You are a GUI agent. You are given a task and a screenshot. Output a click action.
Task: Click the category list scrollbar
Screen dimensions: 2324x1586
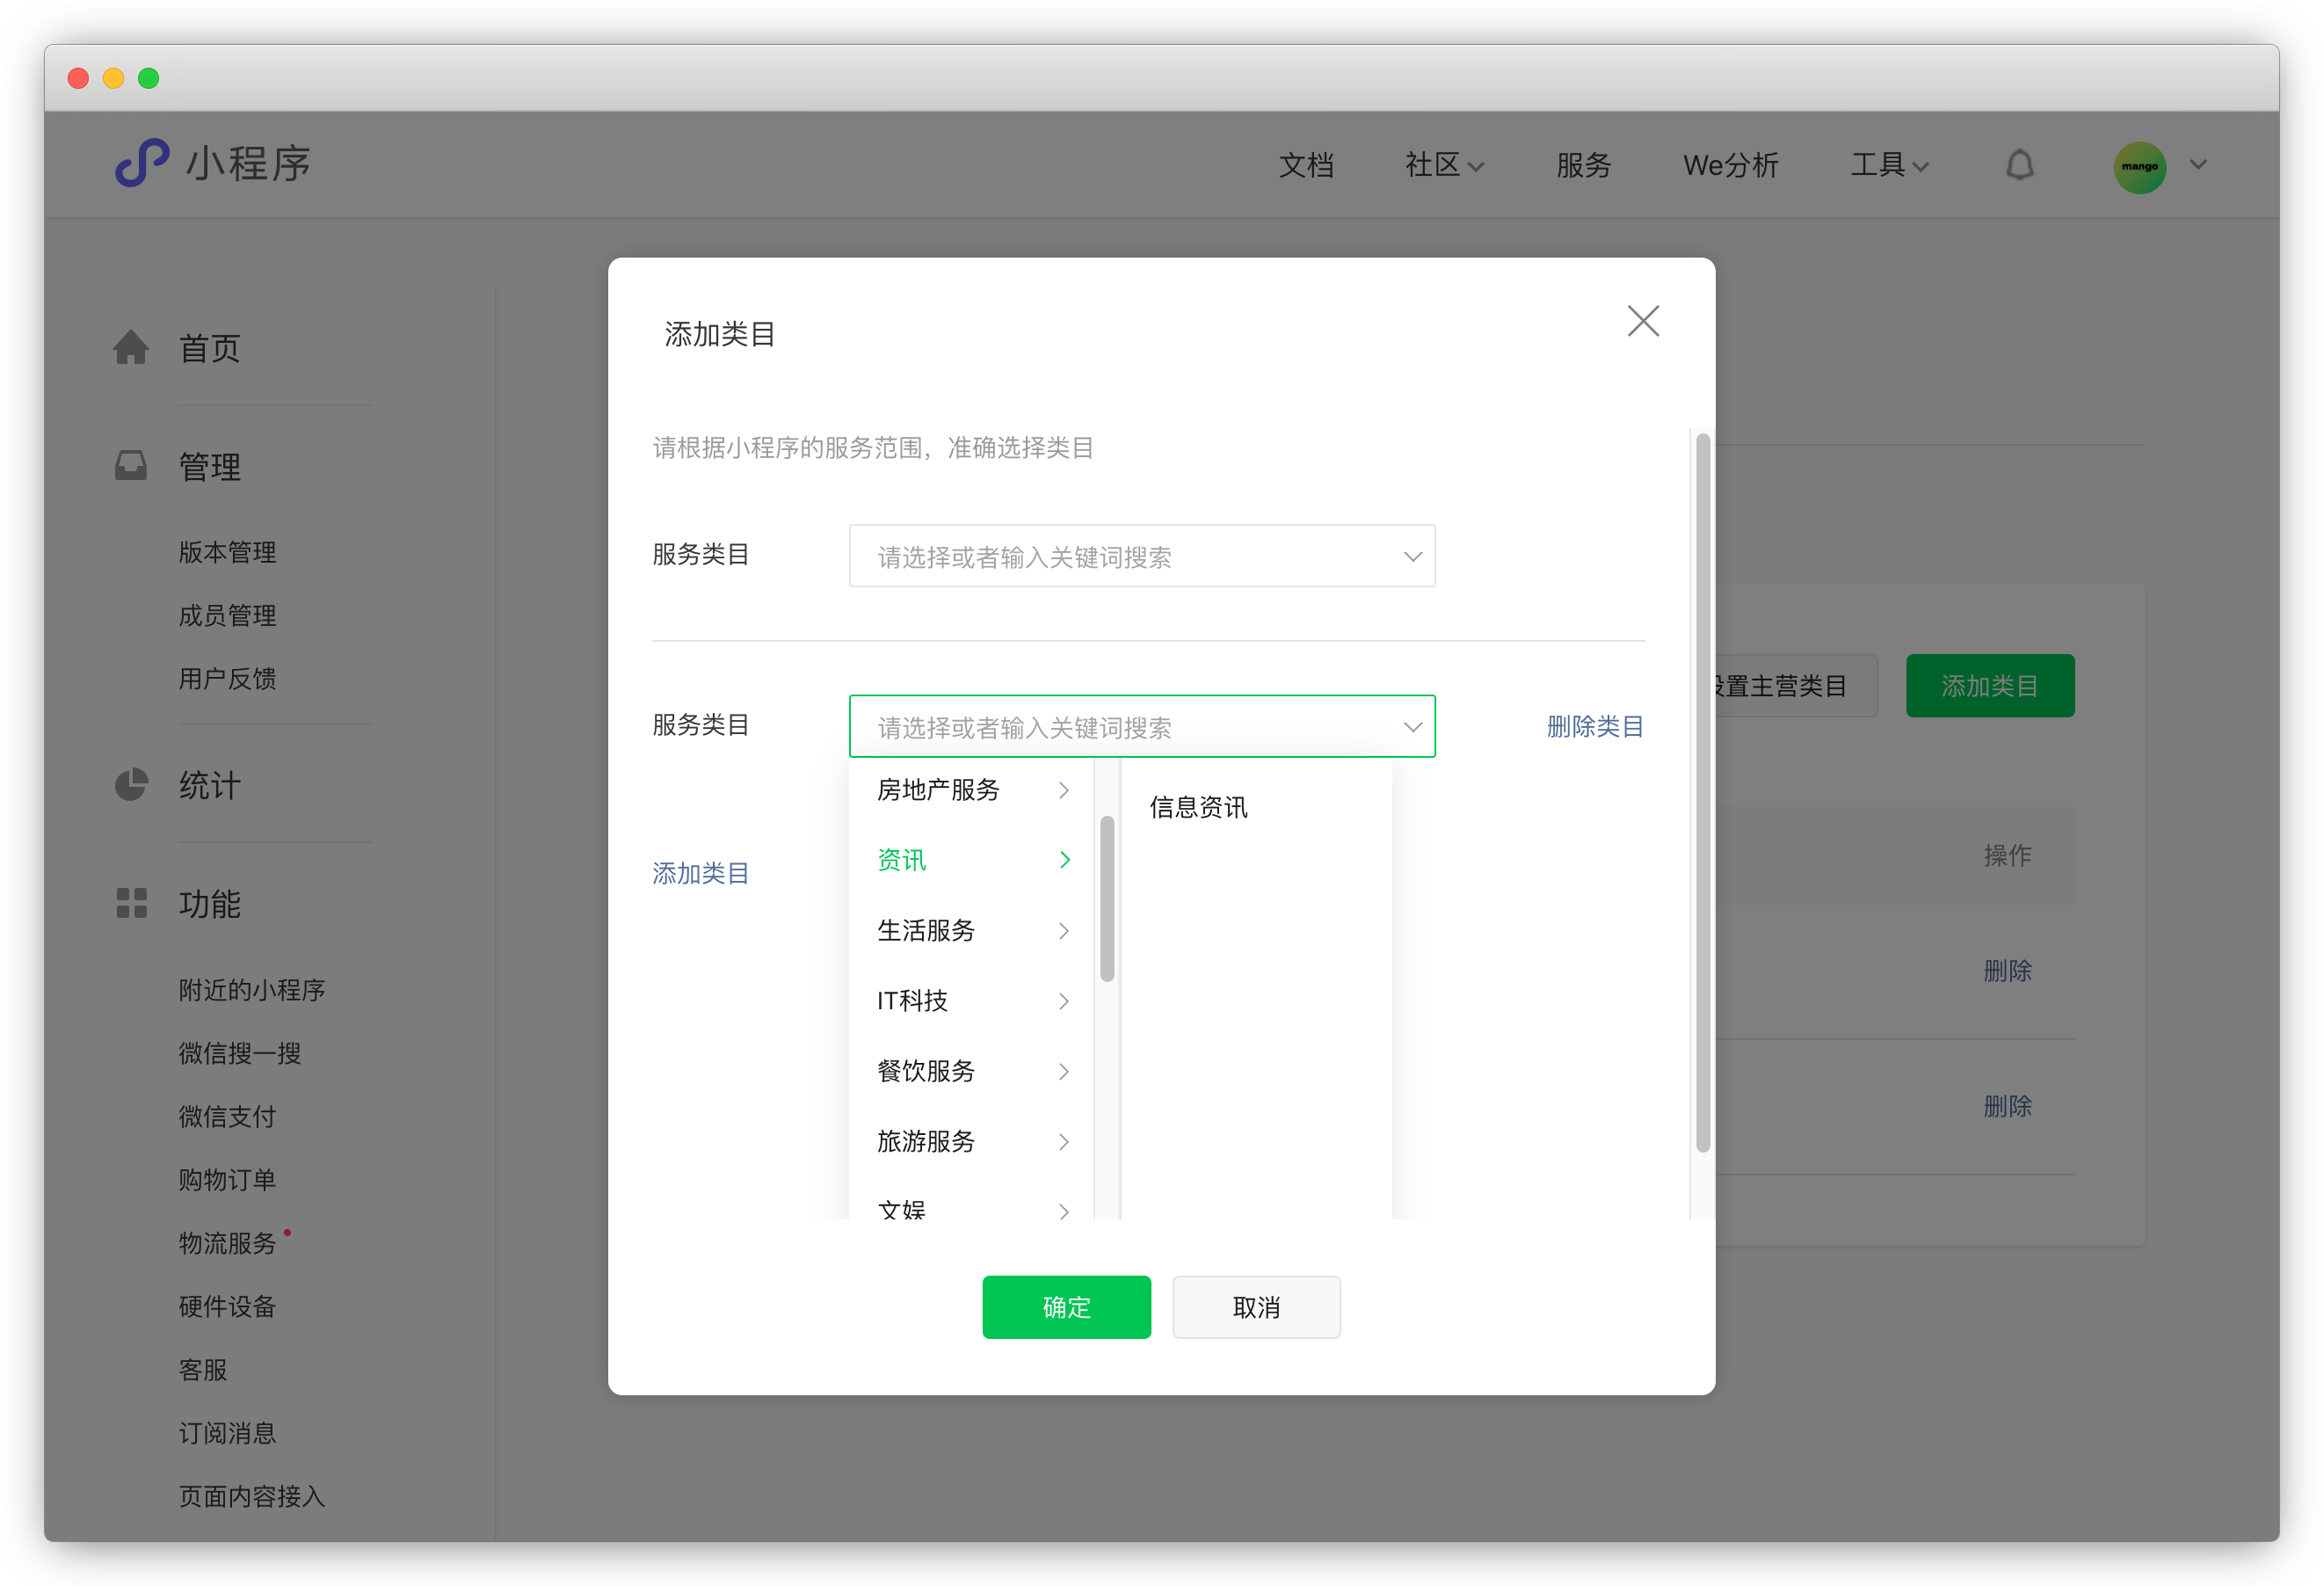tap(1106, 899)
